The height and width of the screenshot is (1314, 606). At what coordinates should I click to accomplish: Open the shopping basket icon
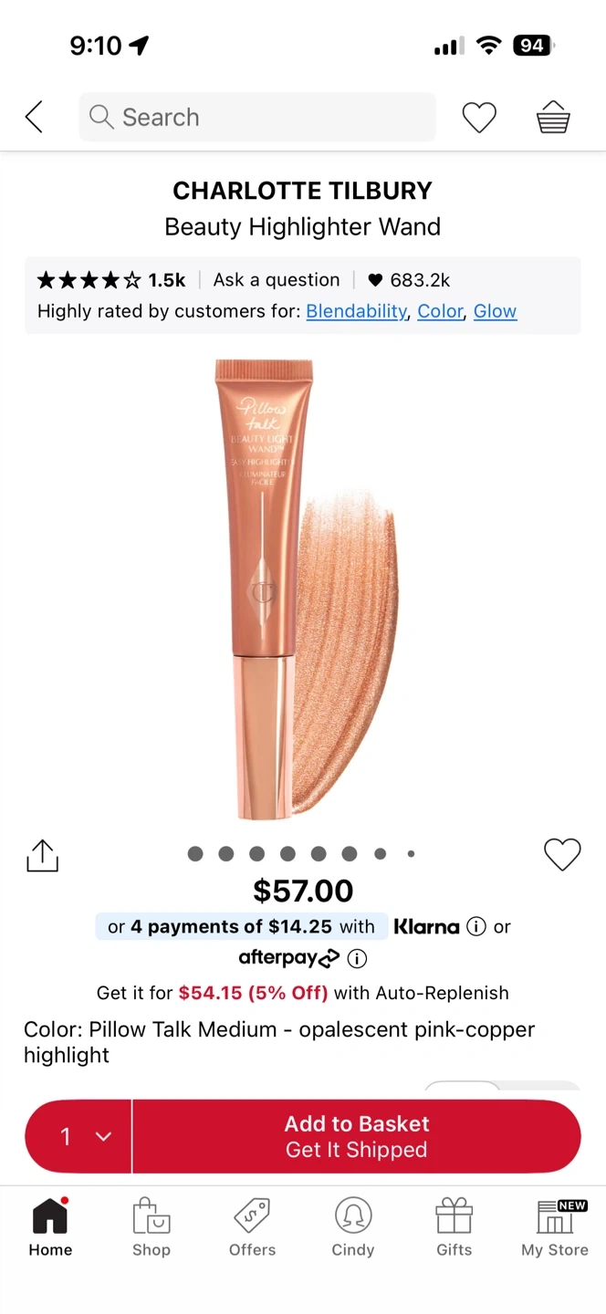553,118
